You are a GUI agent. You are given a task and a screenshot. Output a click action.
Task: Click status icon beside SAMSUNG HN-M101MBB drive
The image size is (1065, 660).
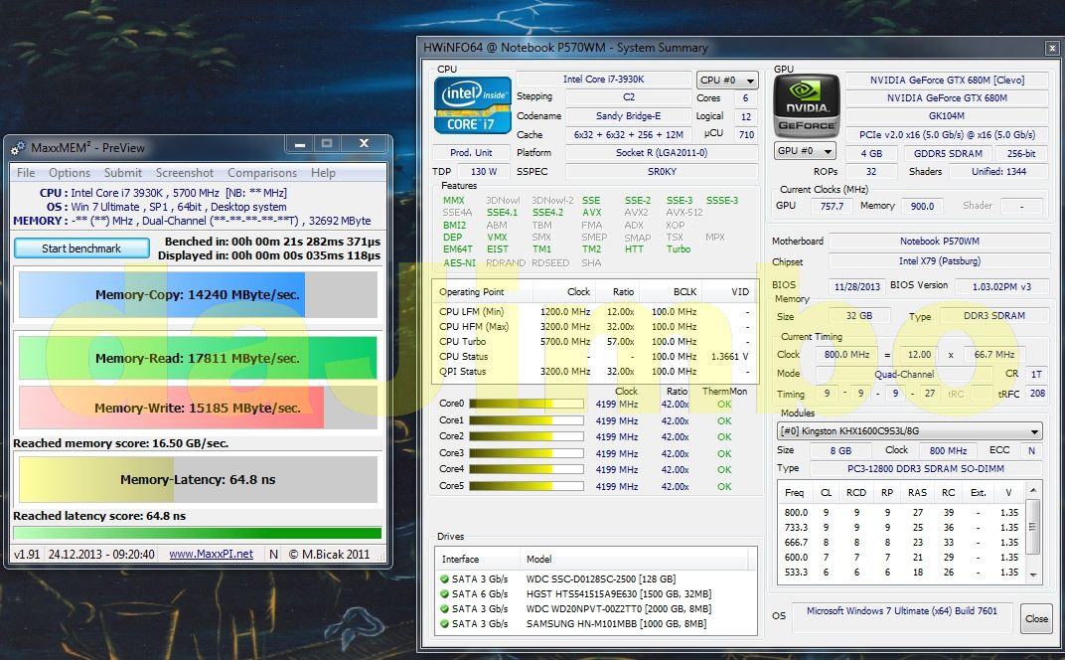pos(444,623)
